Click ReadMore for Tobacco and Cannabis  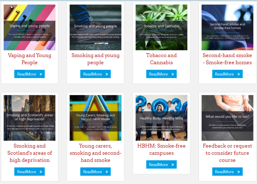coord(161,74)
